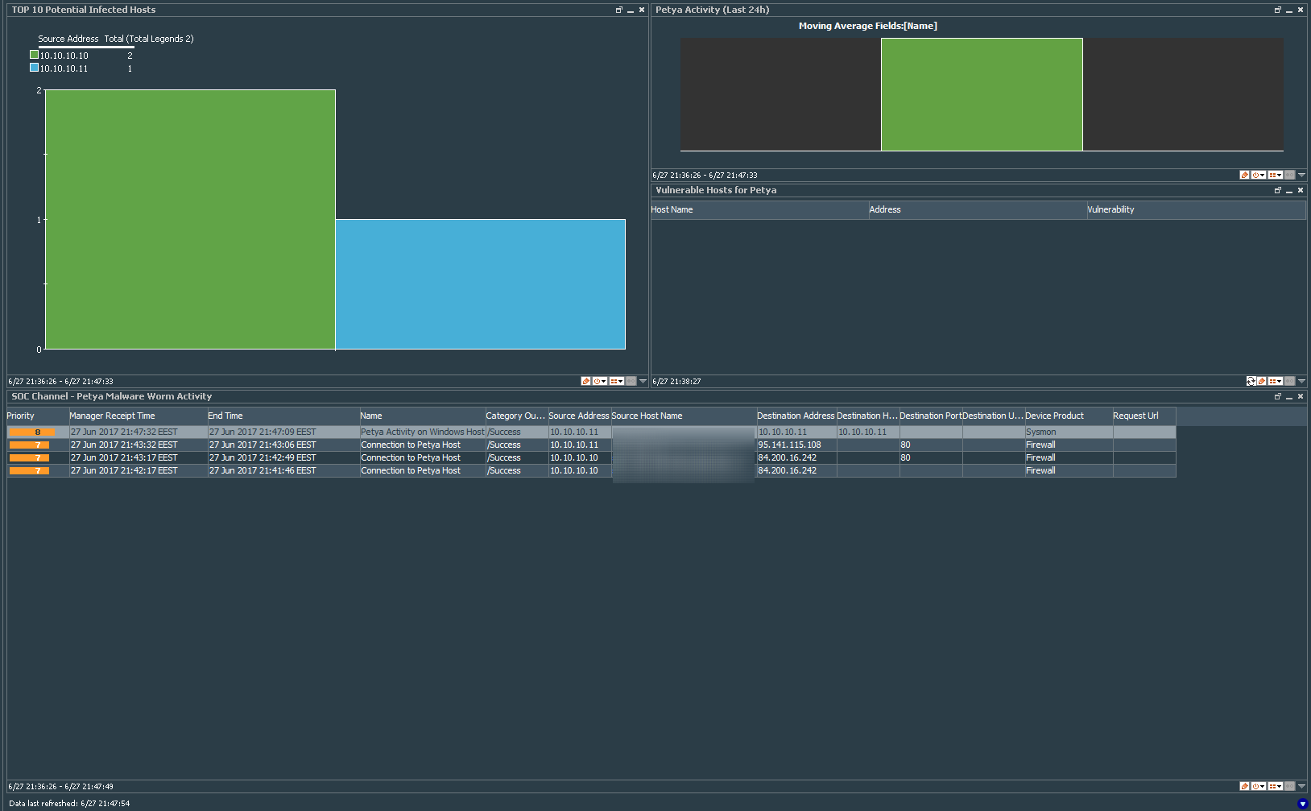Click eraser icon in SOC Channel panel
The height and width of the screenshot is (811, 1311).
[1244, 786]
